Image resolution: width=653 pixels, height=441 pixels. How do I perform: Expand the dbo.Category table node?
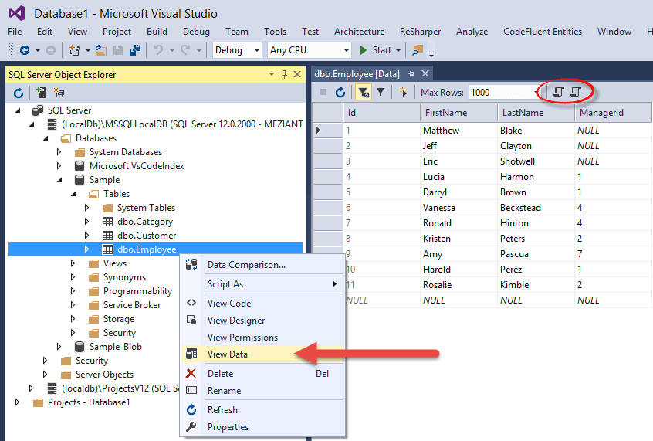click(86, 222)
